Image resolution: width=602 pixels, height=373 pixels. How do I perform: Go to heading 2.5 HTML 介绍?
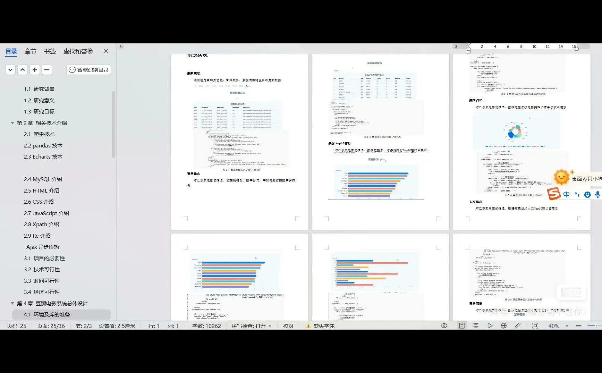tap(42, 191)
